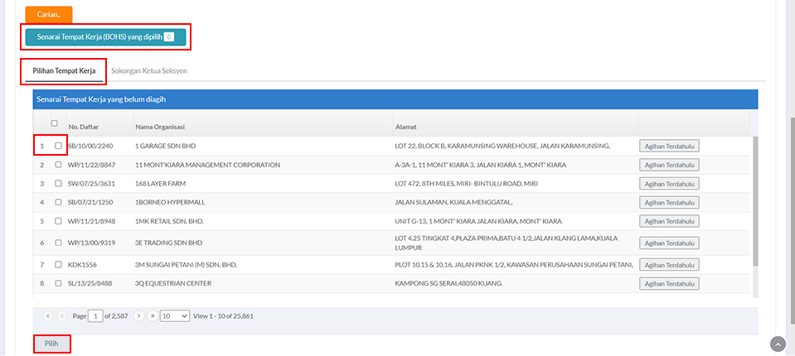This screenshot has height=356, width=795.
Task: Click registration number WP/11/21/8948
Action: point(92,221)
